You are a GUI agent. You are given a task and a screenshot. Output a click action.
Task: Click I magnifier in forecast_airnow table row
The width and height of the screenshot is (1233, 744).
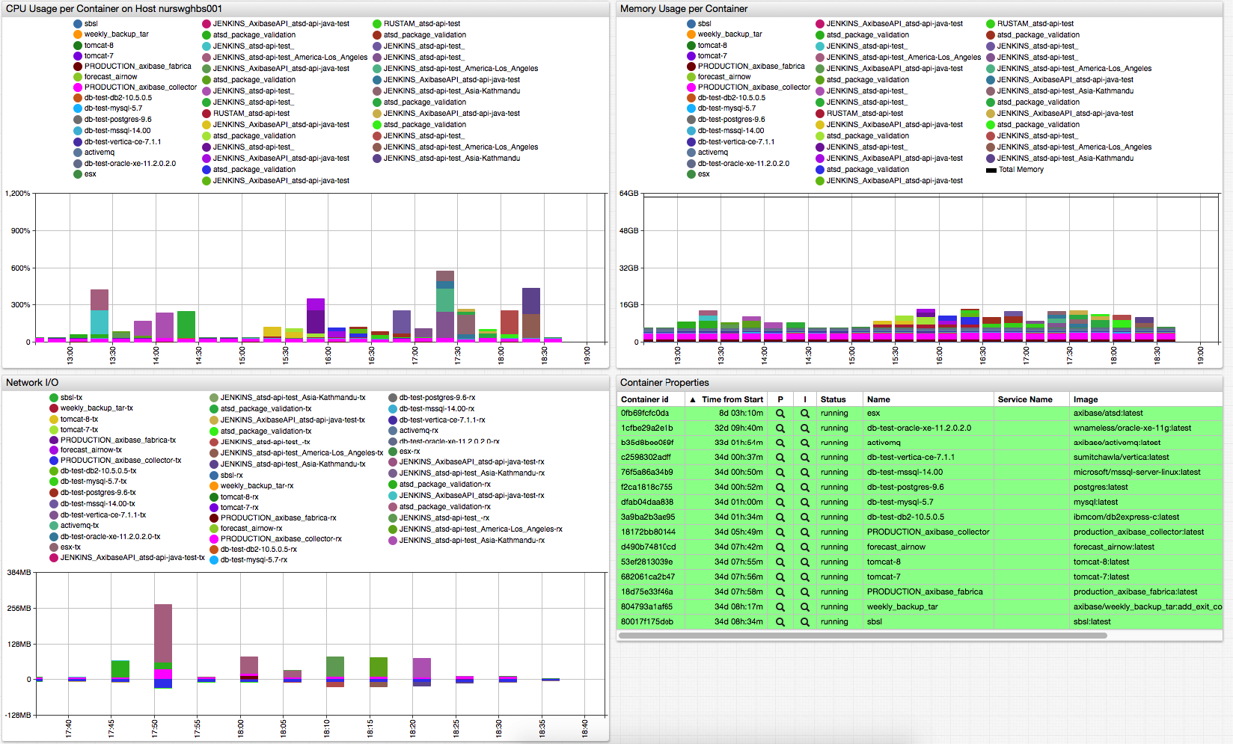(805, 547)
